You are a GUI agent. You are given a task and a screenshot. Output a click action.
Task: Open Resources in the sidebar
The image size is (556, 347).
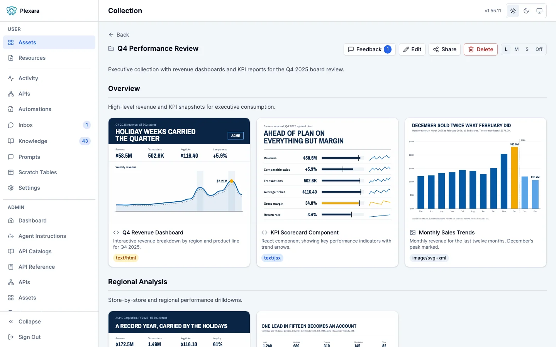pos(49,58)
